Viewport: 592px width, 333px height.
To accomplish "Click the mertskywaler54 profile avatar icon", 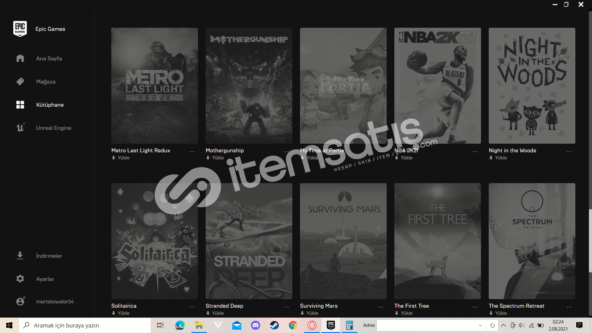I will tap(20, 301).
